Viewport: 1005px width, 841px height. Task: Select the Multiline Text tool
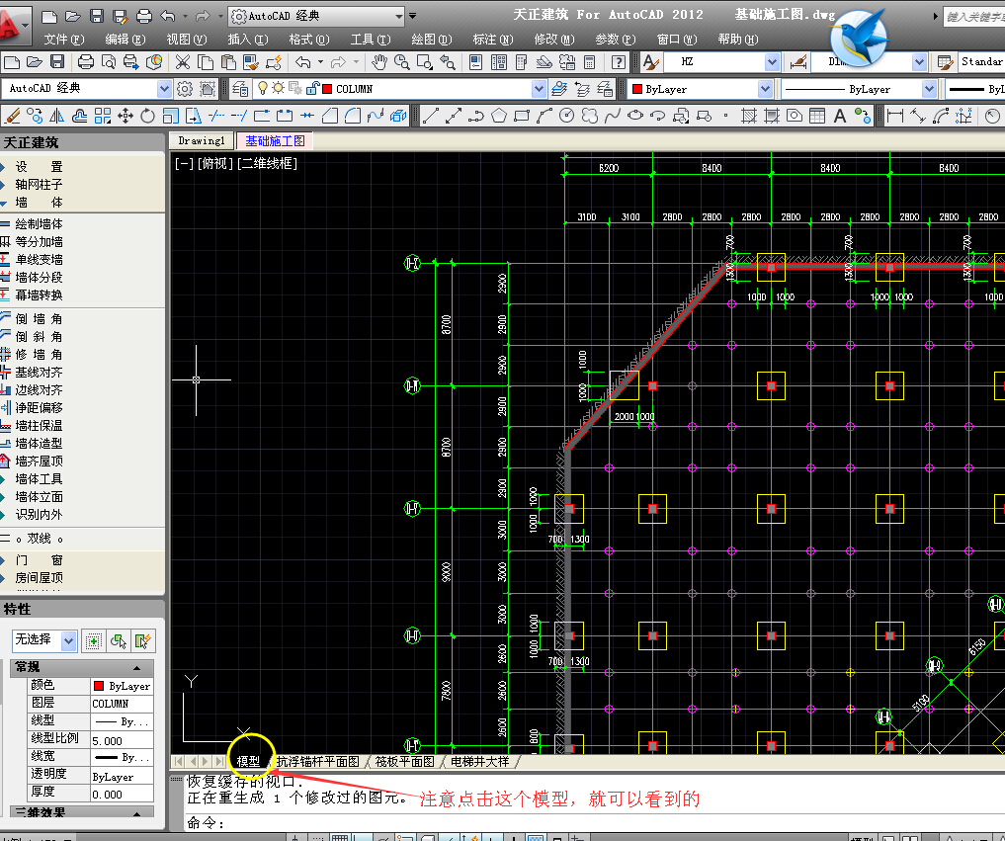840,116
